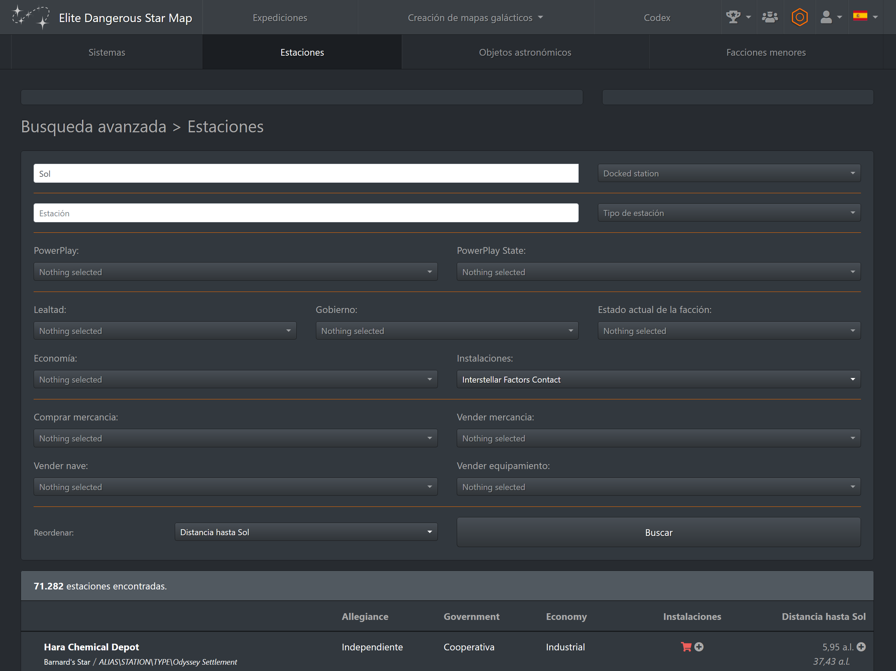Focus the Estación name input field

coord(306,213)
